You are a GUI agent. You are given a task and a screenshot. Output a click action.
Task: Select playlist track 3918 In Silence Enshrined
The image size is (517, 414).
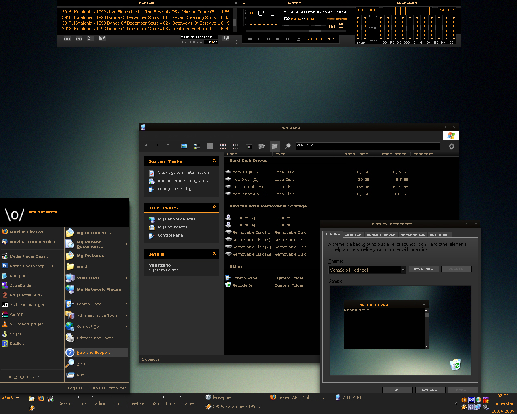coord(146,29)
